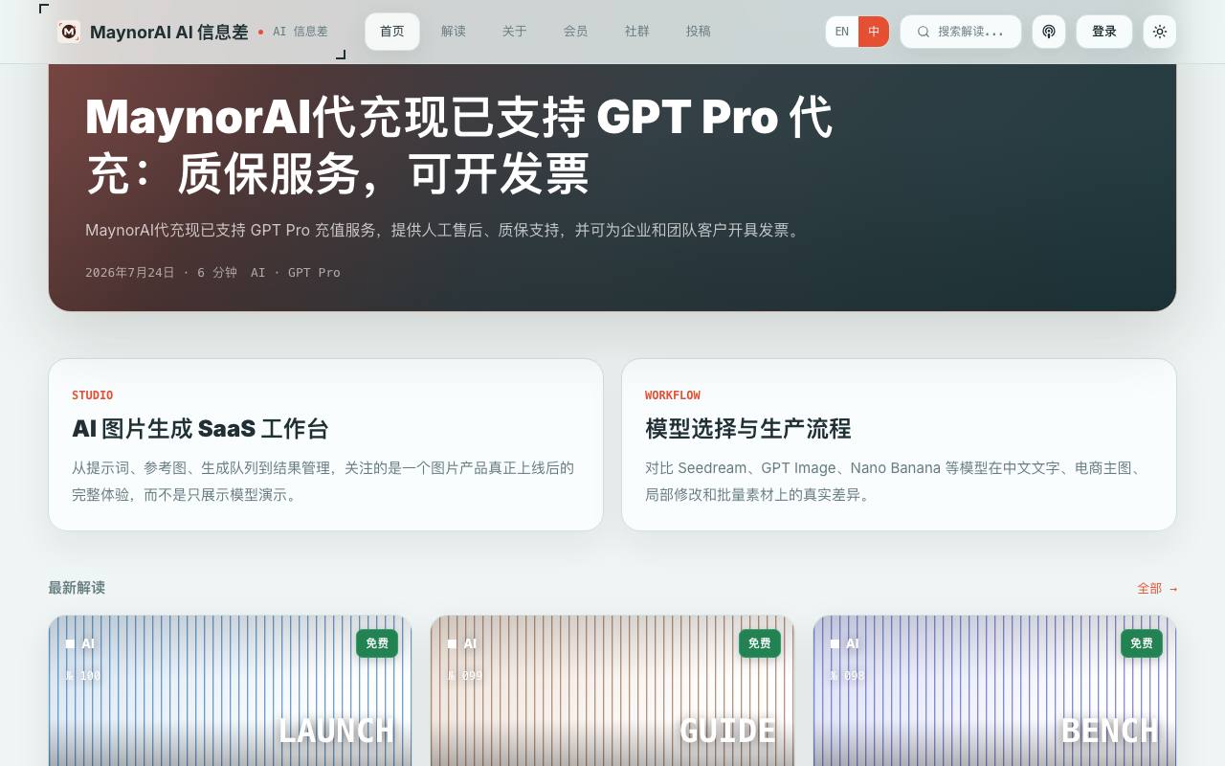Open the 关于 nav item
Image resolution: width=1225 pixels, height=766 pixels.
pyautogui.click(x=515, y=32)
